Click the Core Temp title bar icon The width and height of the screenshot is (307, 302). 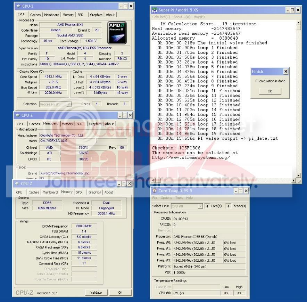pos(155,191)
